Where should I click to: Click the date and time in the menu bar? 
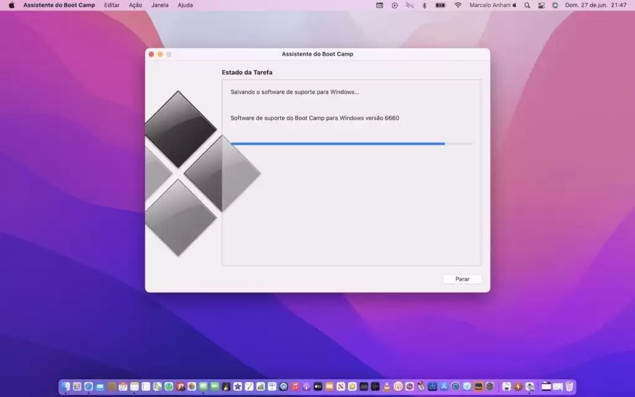596,5
